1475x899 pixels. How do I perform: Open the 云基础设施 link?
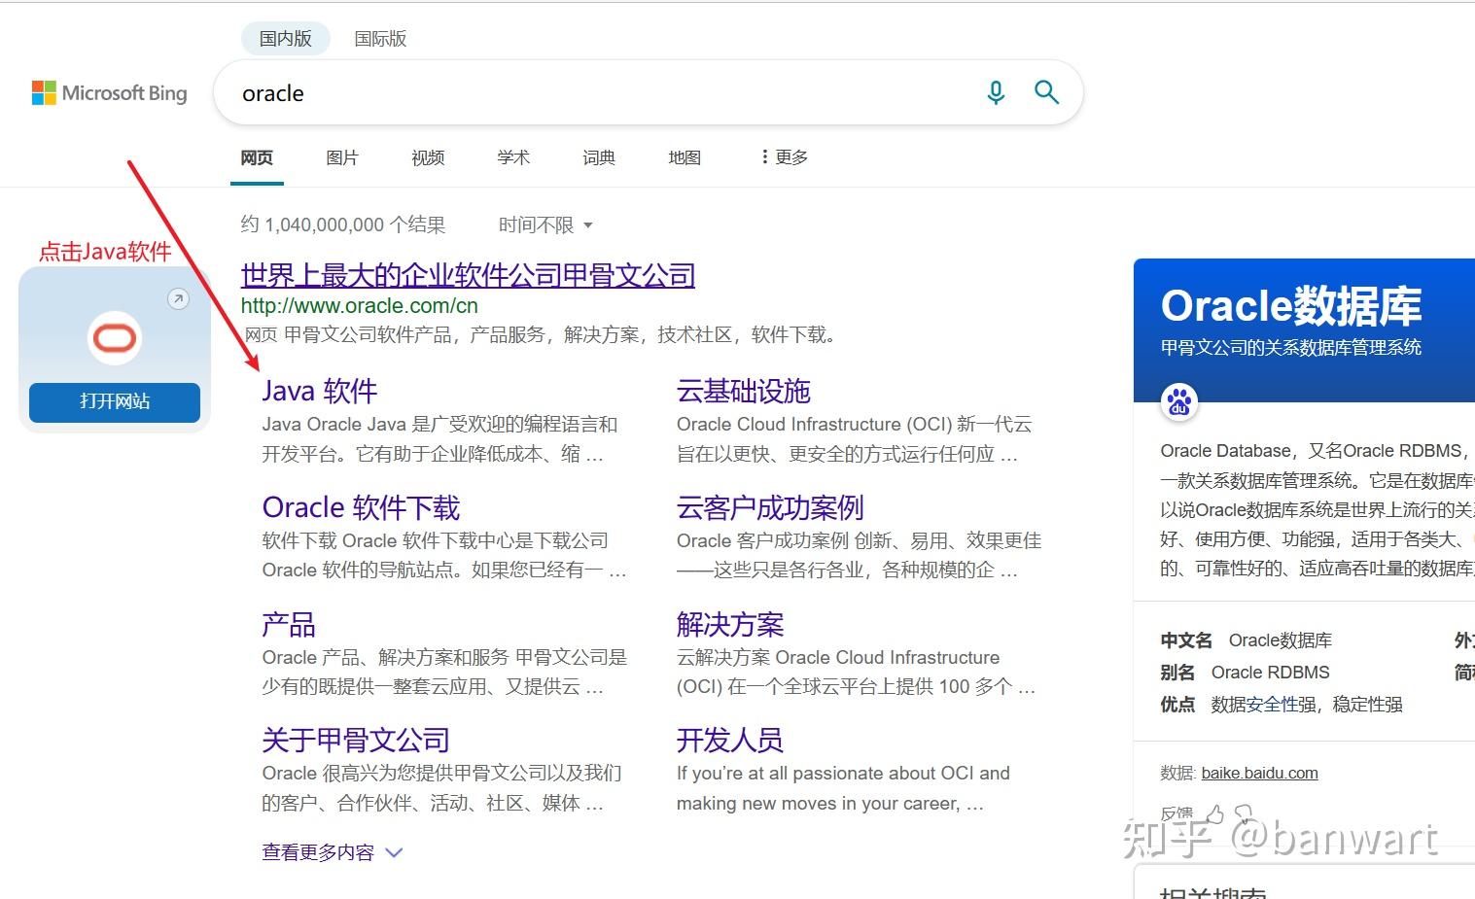pos(744,392)
